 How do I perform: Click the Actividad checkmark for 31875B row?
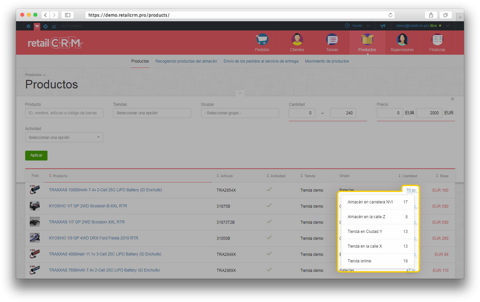pyautogui.click(x=269, y=205)
